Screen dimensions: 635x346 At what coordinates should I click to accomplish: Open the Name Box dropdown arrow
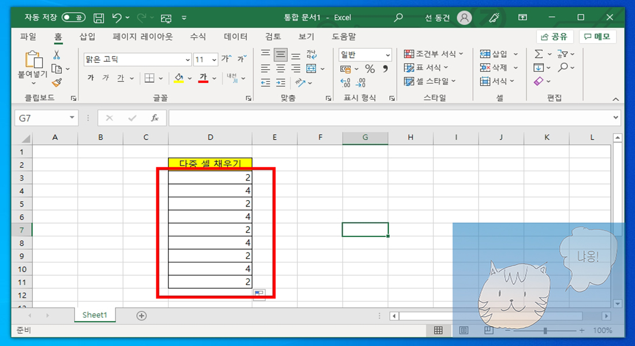[72, 118]
